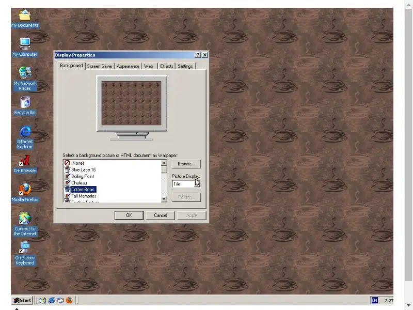Open the Picture Display dropdown
The image size is (413, 310).
pos(198,184)
